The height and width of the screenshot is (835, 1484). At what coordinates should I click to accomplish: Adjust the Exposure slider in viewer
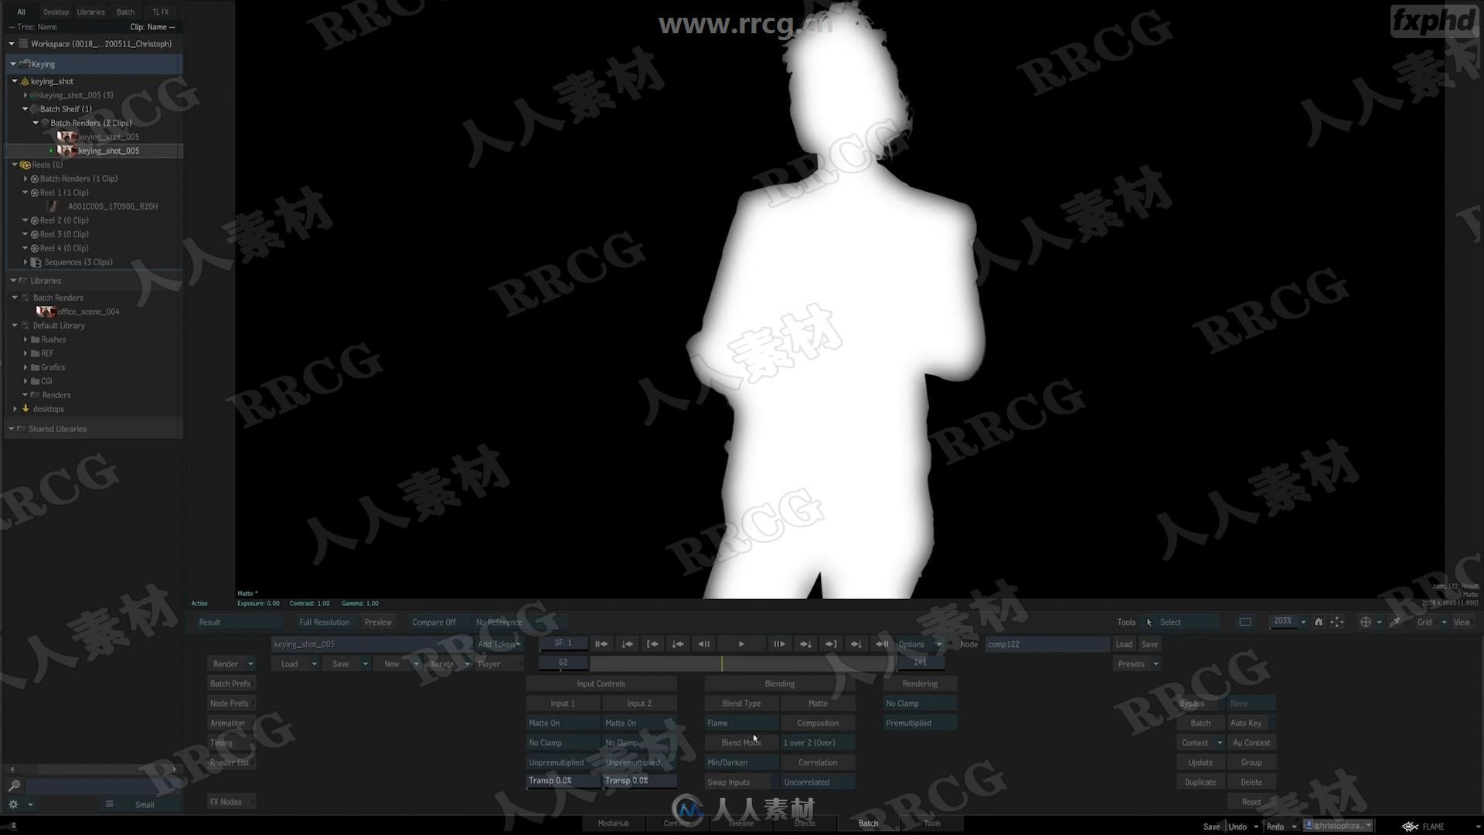point(258,602)
